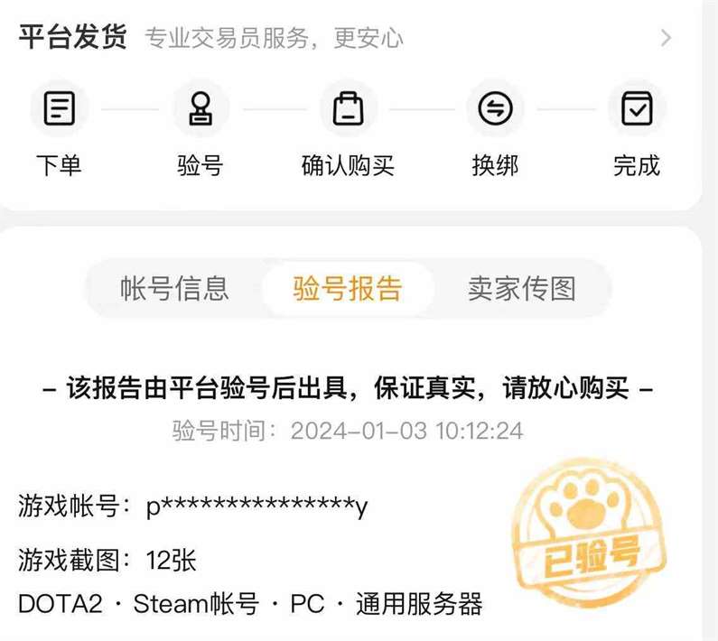Tap the 完成 checkmark step icon
Screen dimensions: 718x641
637,108
